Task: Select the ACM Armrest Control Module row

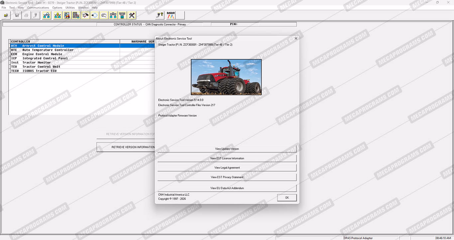Action: [82, 46]
